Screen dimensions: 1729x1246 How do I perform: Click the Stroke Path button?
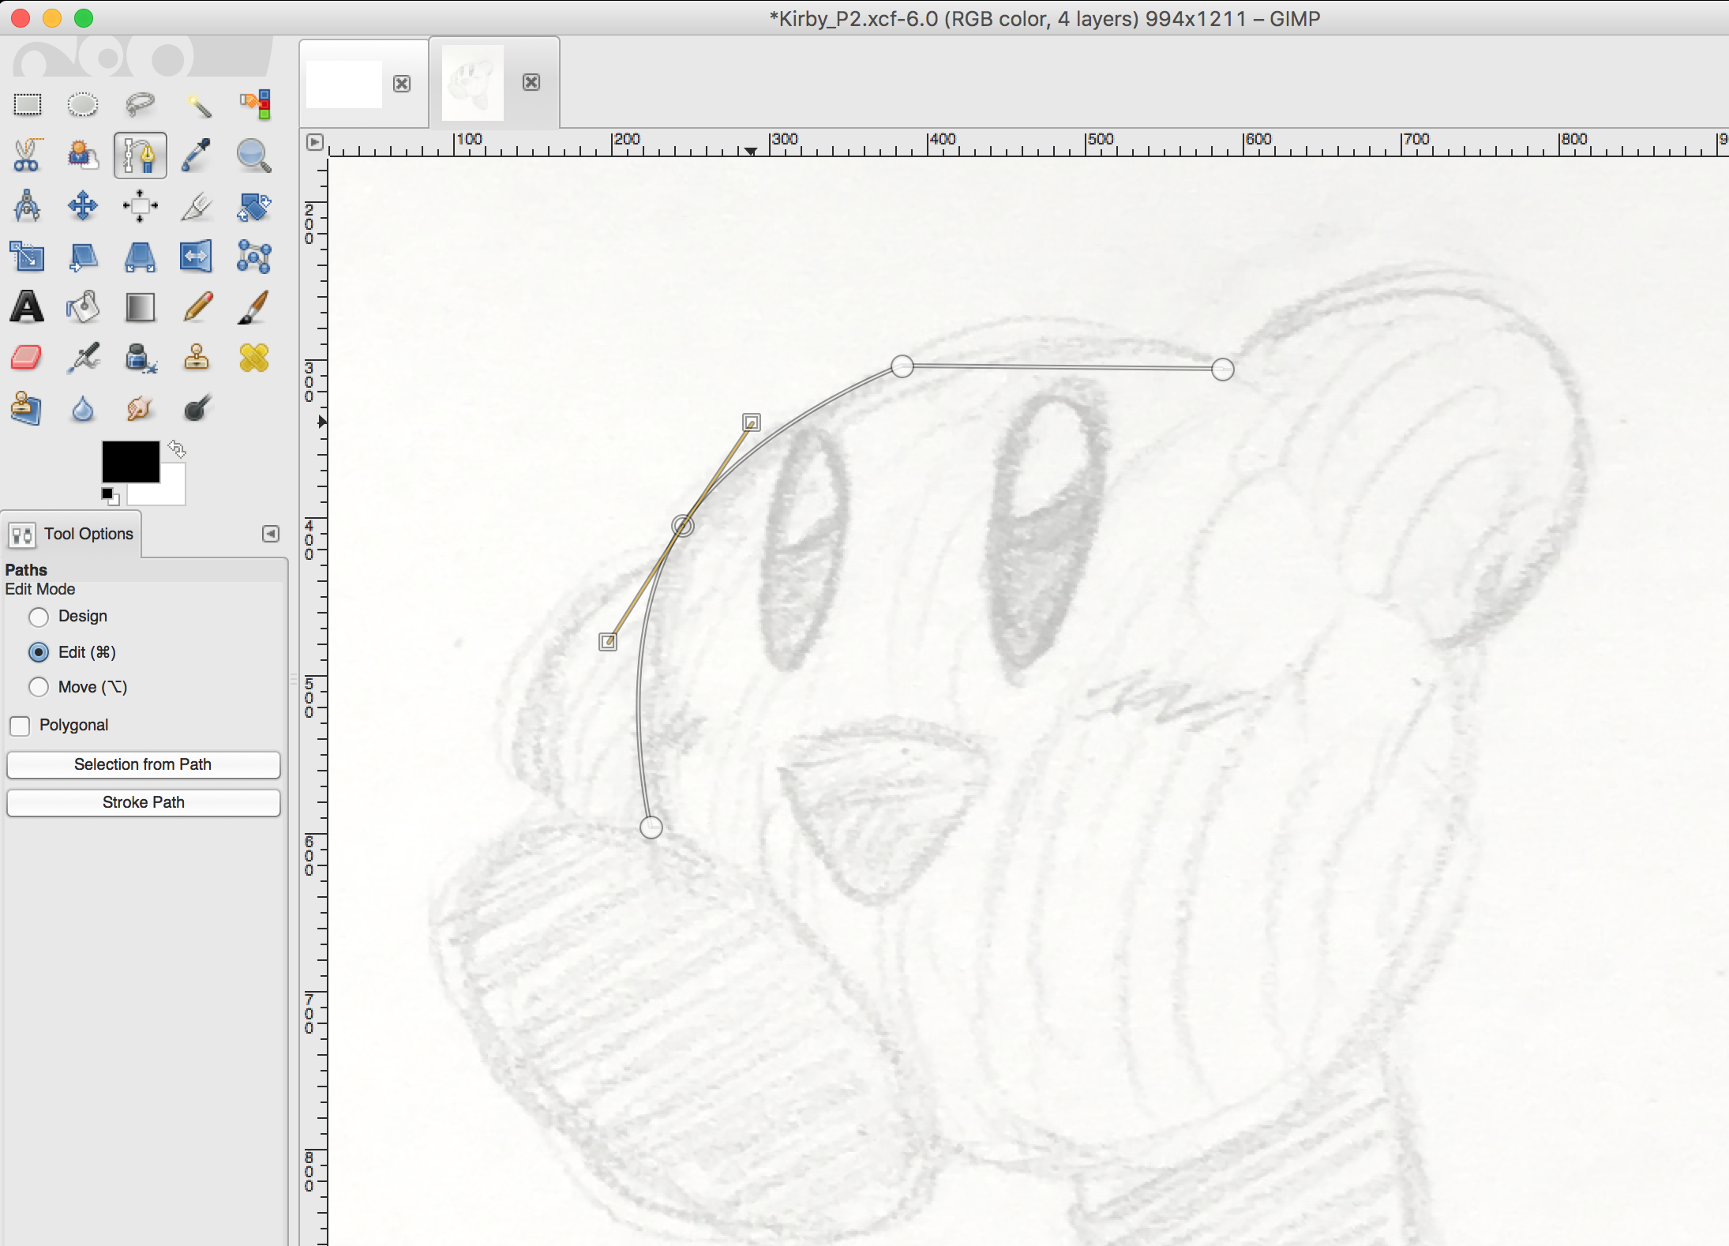tap(143, 802)
